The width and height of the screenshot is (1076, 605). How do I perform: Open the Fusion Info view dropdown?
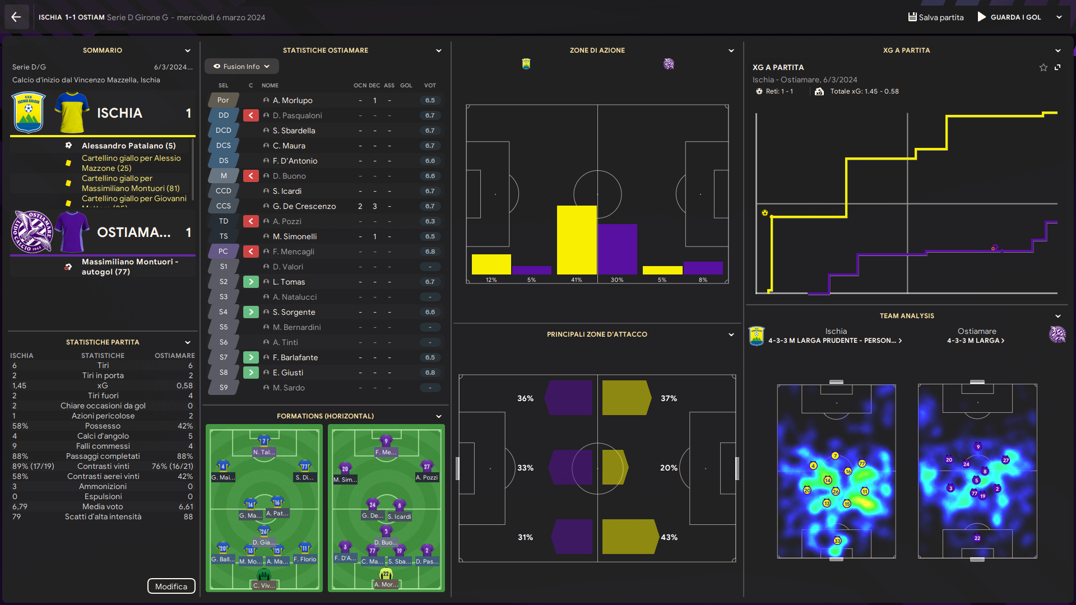click(x=242, y=66)
